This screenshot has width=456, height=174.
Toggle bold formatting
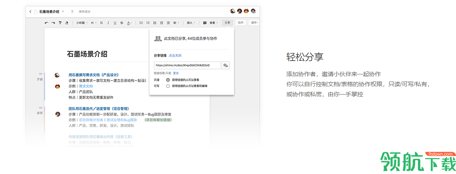102,23
